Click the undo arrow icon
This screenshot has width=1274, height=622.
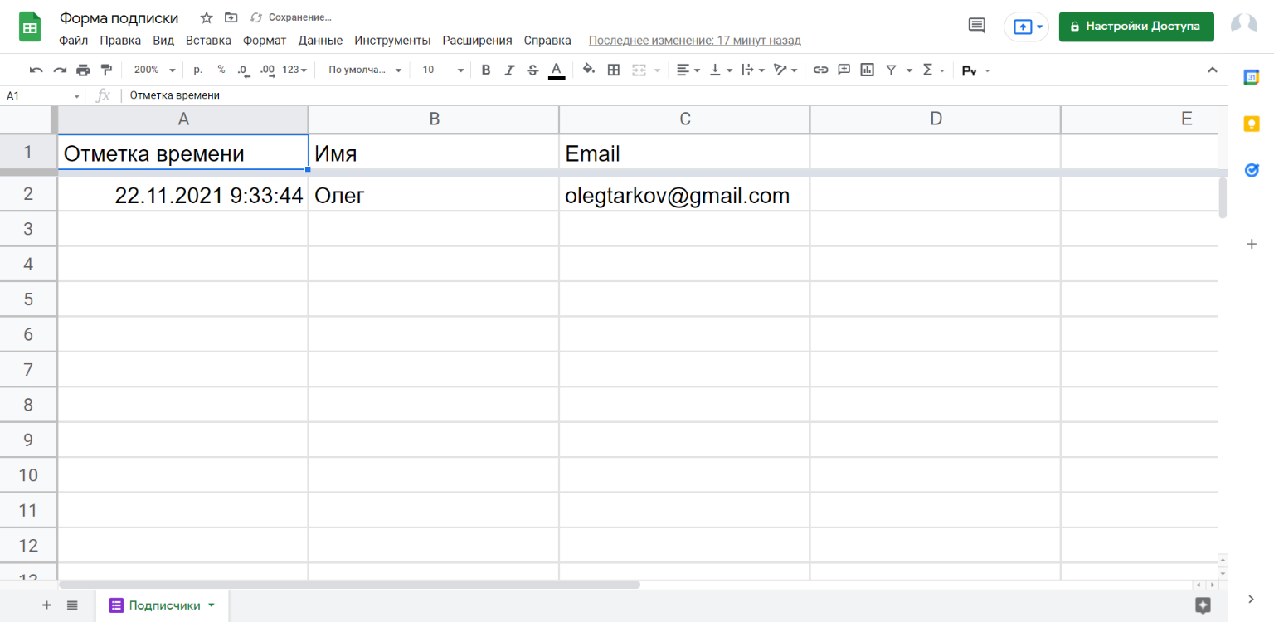(x=36, y=70)
